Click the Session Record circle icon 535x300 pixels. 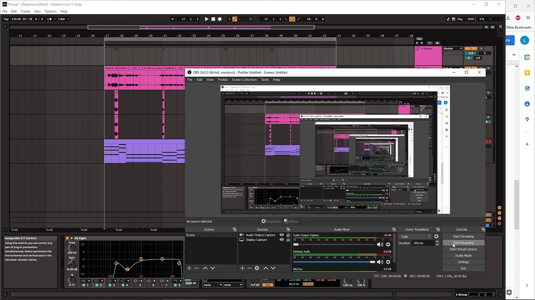(251, 19)
